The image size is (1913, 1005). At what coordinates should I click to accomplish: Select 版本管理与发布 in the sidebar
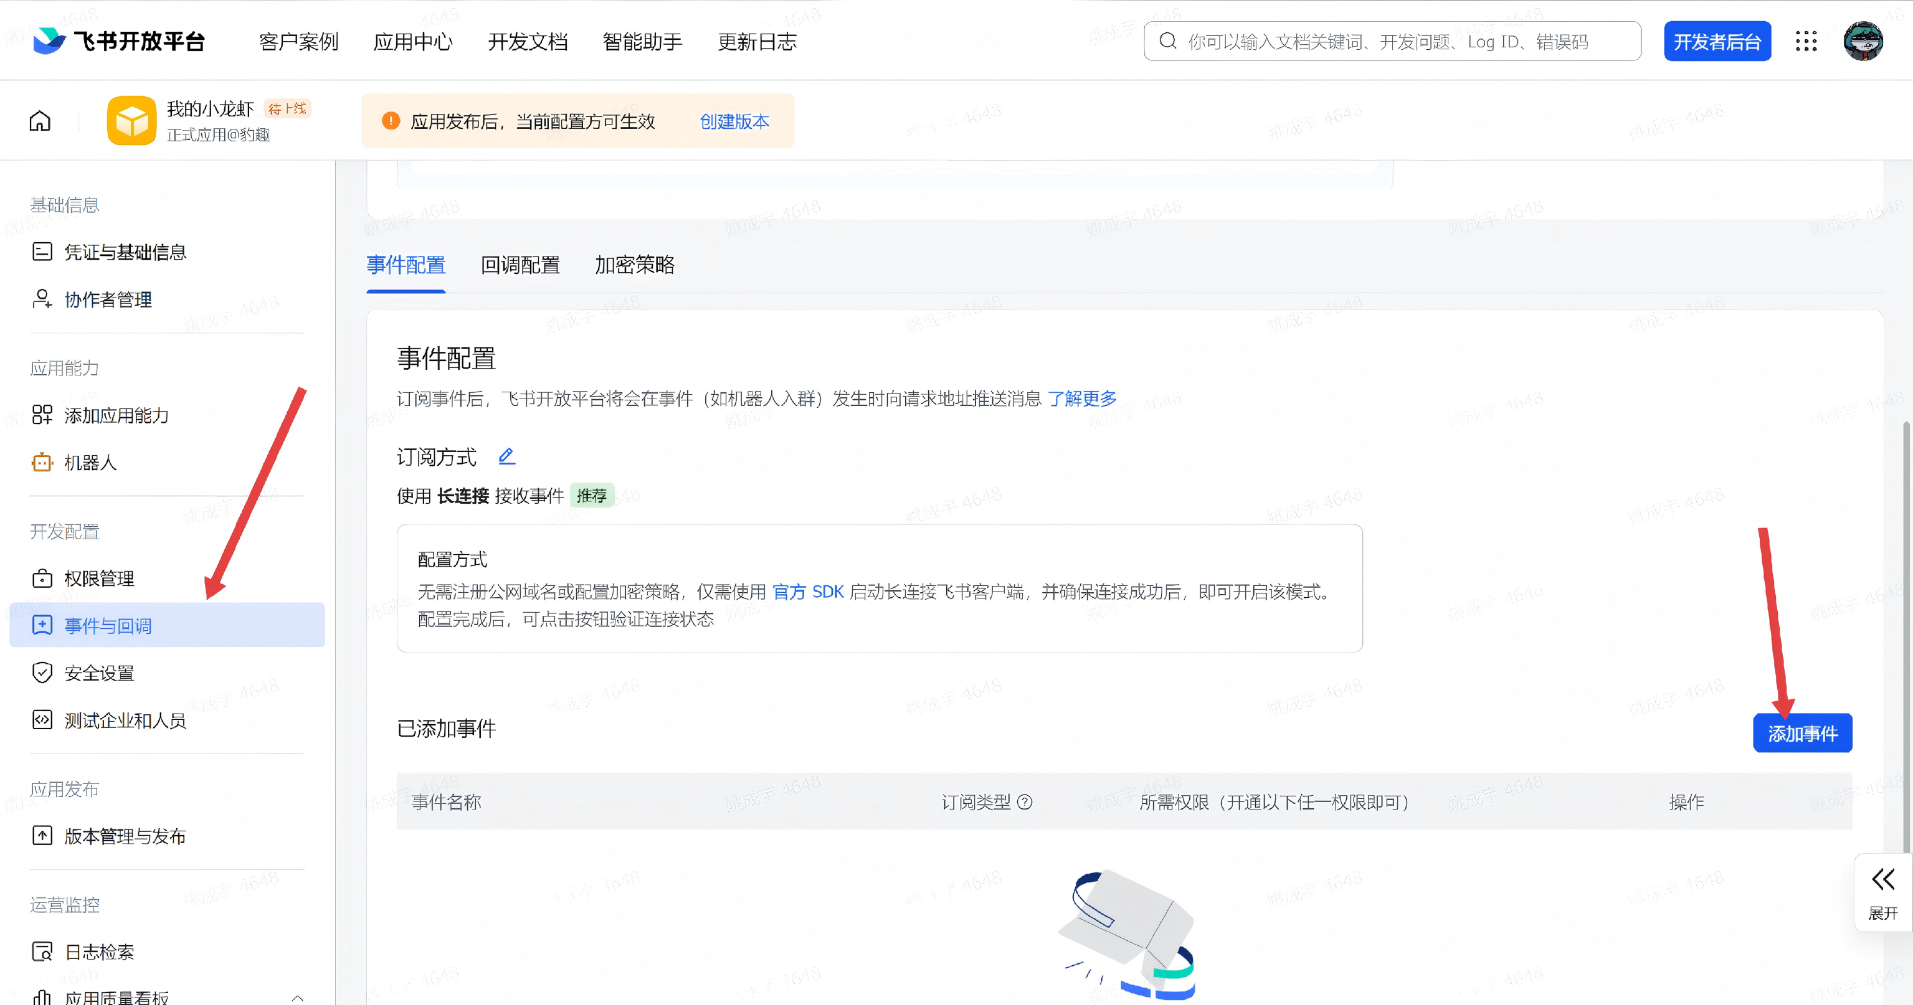point(167,836)
